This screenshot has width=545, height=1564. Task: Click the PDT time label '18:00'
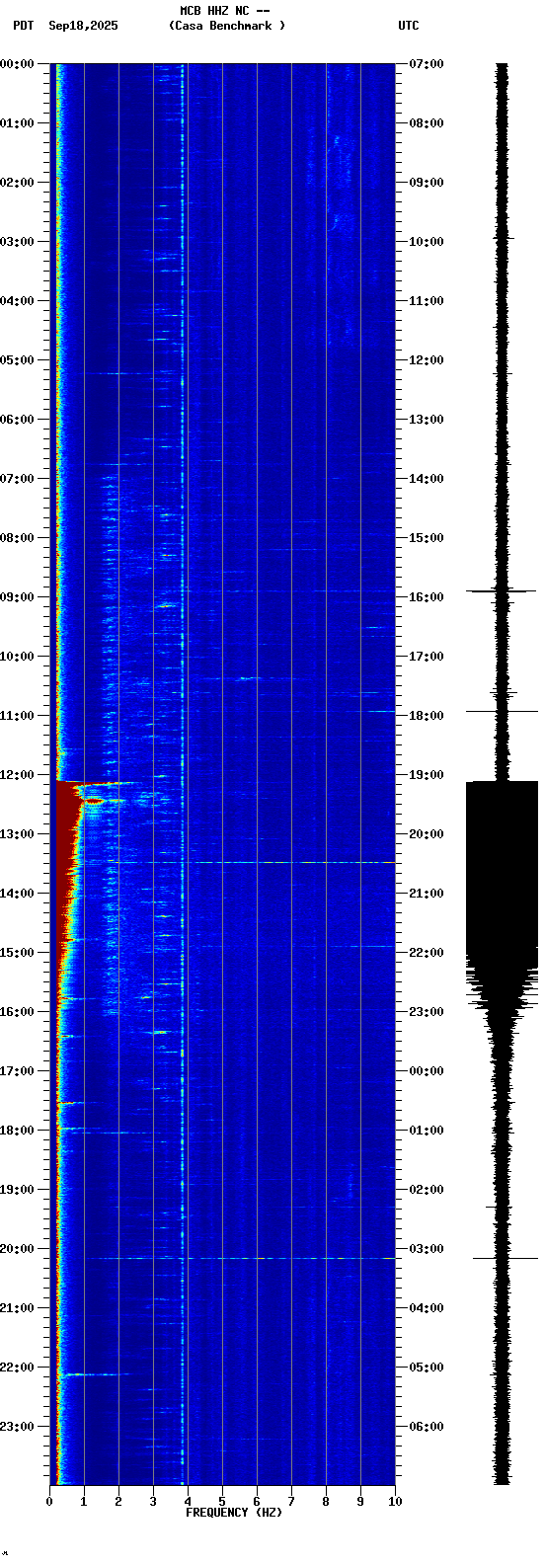(17, 1131)
